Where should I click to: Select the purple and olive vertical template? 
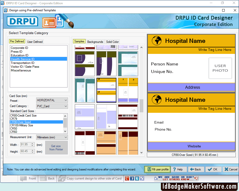tap(106, 64)
